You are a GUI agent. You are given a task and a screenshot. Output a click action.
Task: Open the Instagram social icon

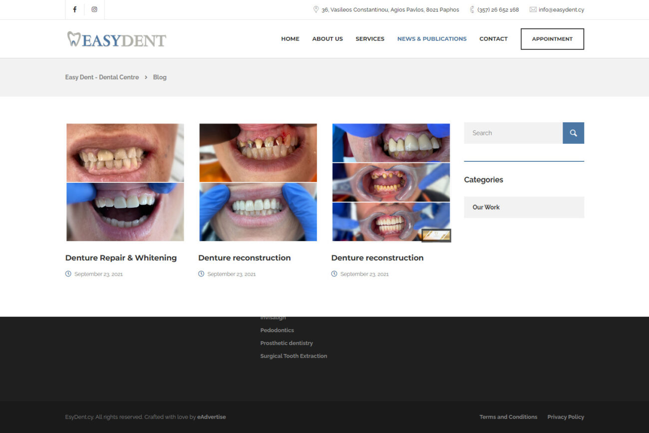[x=94, y=9]
